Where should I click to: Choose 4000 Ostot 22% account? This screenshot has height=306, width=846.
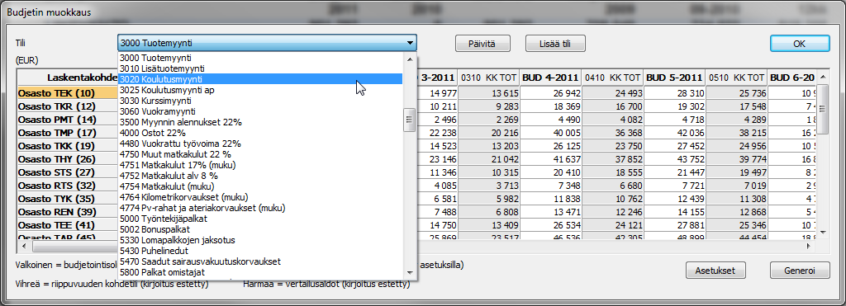260,133
